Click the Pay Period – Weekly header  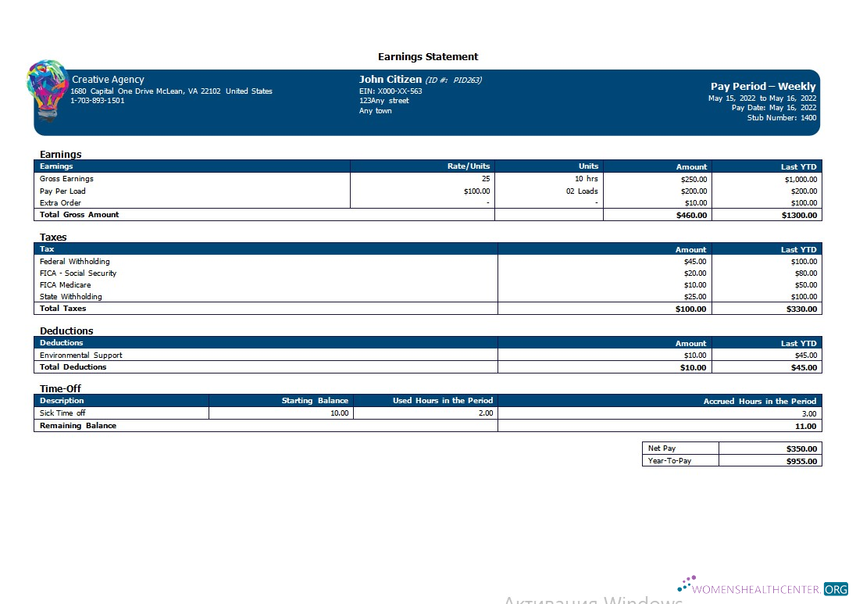[x=763, y=86]
